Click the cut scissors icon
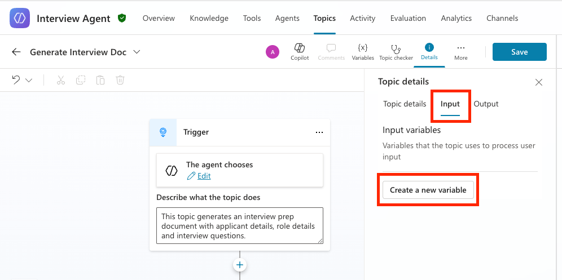Screen dimensions: 562x280 pos(61,80)
